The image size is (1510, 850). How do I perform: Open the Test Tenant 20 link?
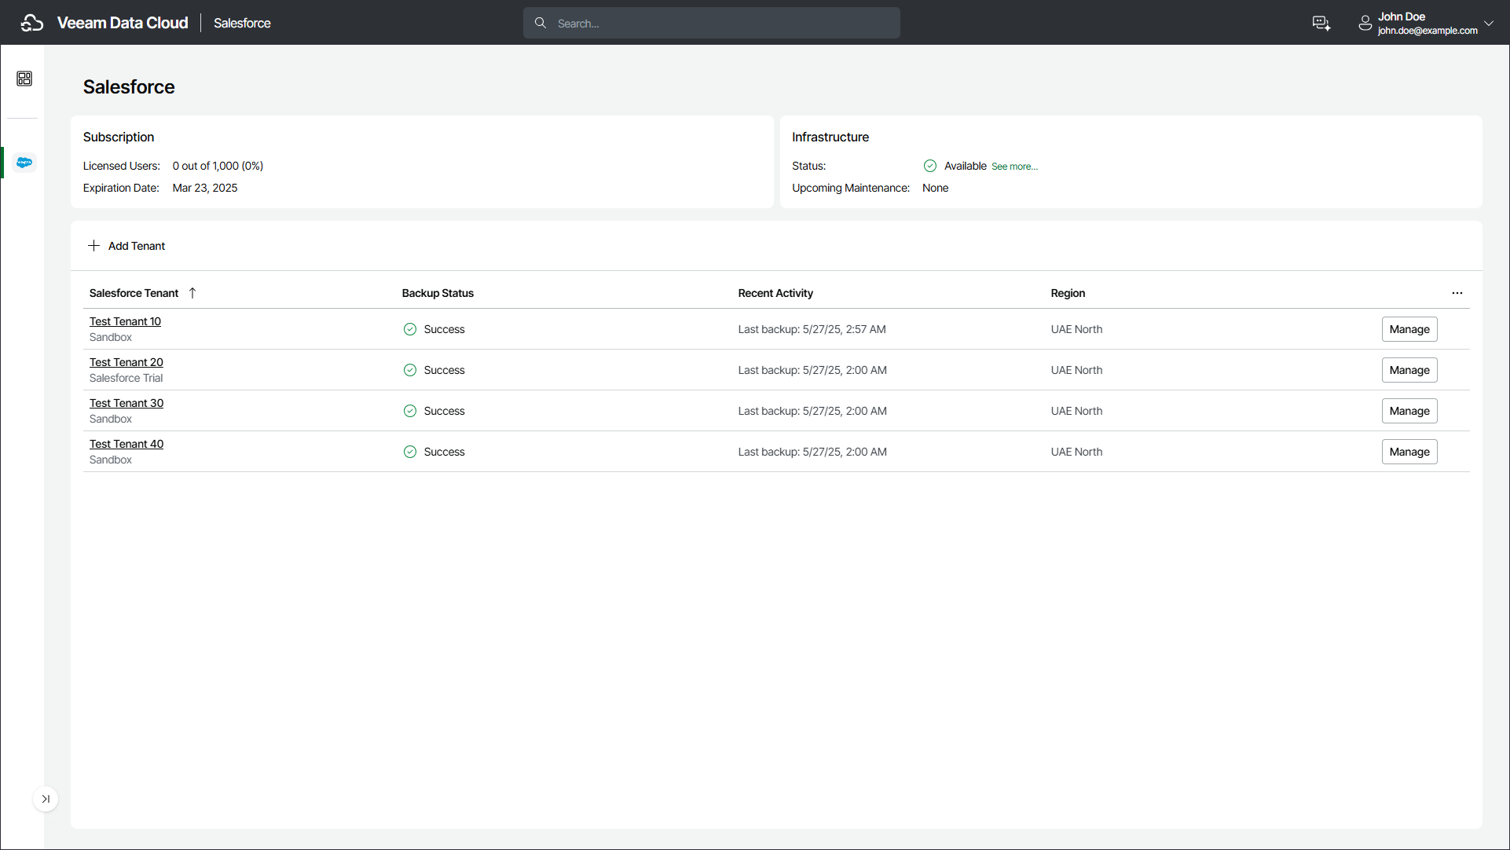(126, 362)
